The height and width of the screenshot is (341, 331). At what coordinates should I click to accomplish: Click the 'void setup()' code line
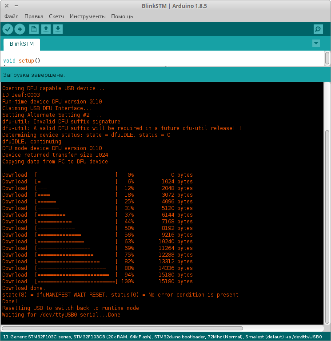(22, 61)
